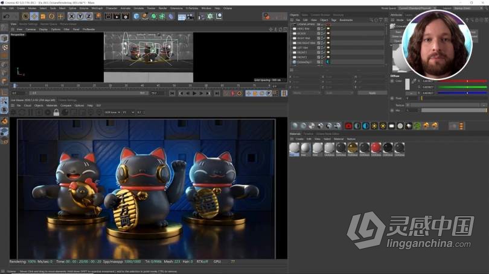Activate the Move tool
The width and height of the screenshot is (489, 274).
(x=34, y=16)
